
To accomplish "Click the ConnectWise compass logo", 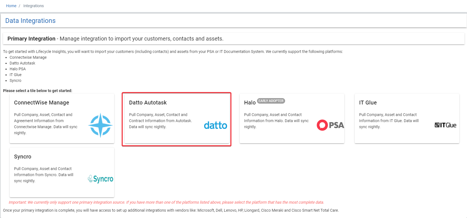I will pyautogui.click(x=100, y=125).
